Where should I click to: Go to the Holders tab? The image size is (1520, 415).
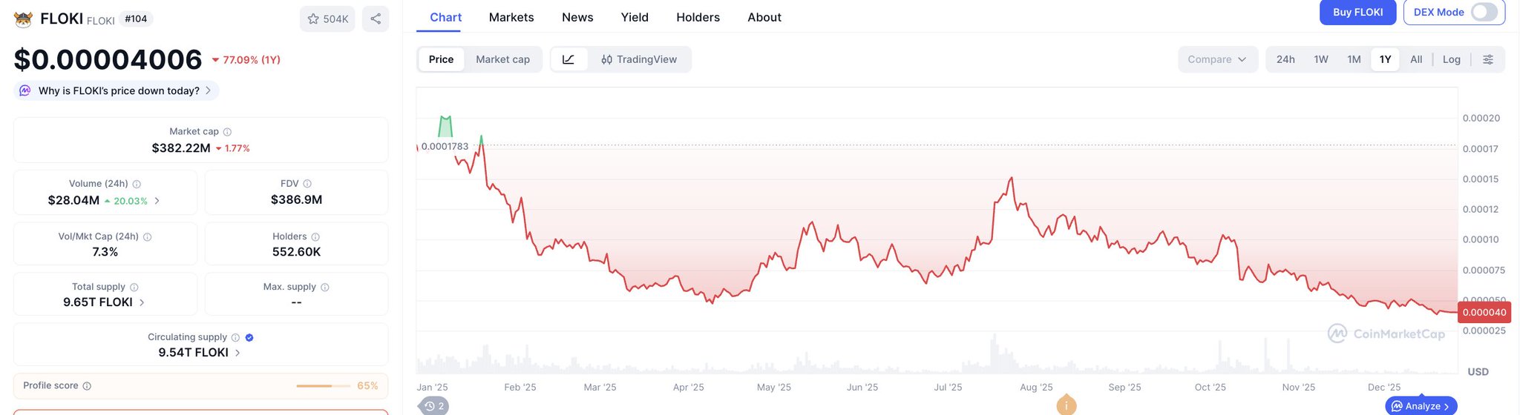[698, 17]
